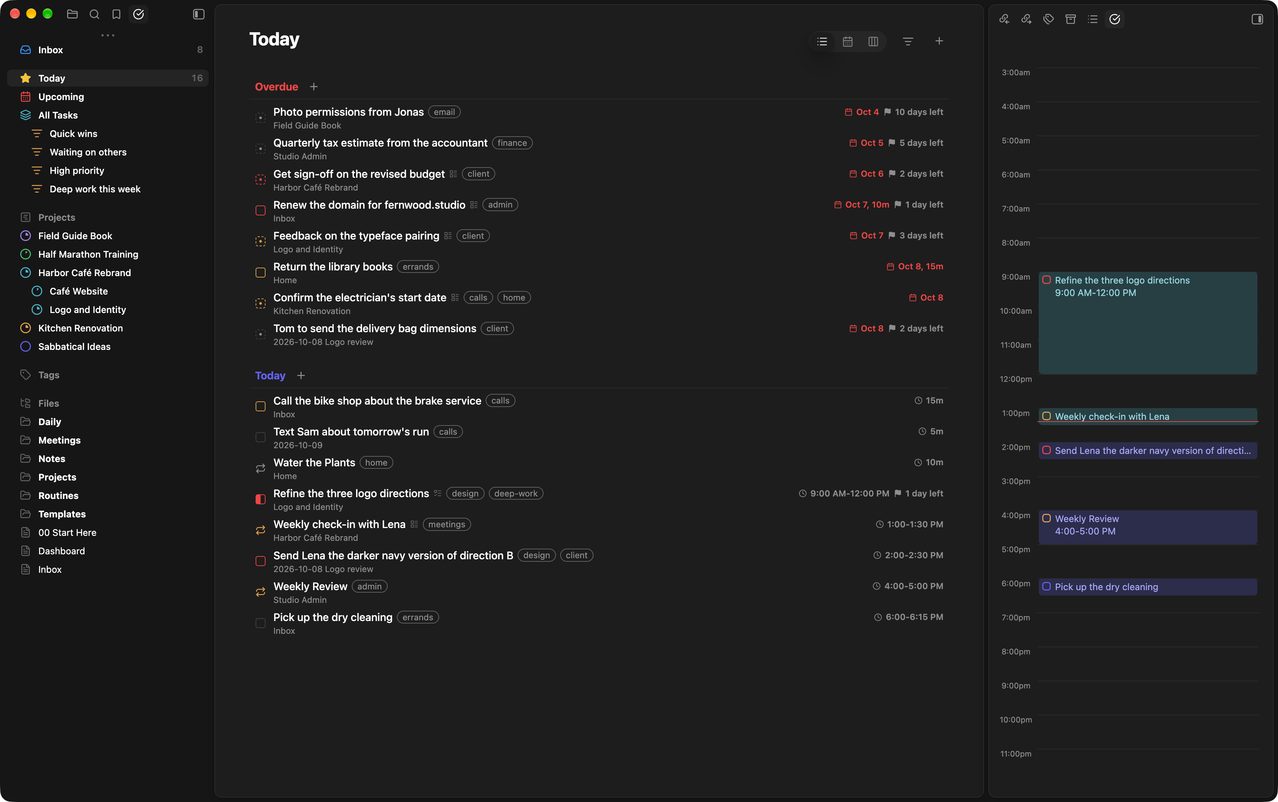Image resolution: width=1278 pixels, height=802 pixels.
Task: Open the Inbox list in sidebar
Action: coord(108,50)
